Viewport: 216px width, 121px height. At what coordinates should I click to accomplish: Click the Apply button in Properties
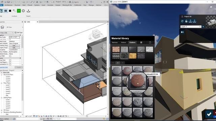pos(19,67)
